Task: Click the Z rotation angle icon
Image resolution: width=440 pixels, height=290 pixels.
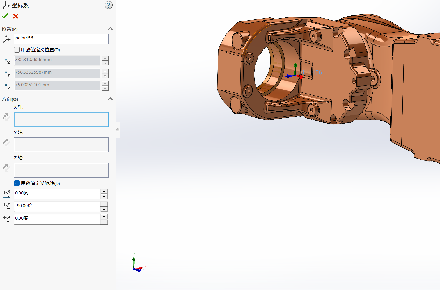Action: point(6,219)
